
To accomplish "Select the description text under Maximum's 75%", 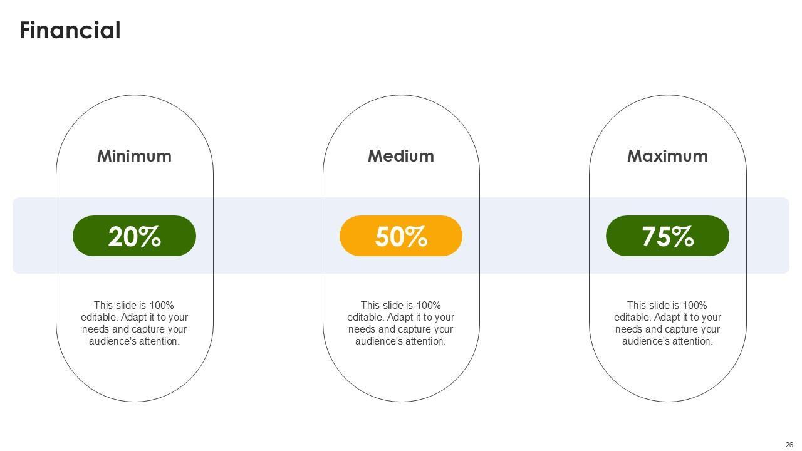I will [x=667, y=323].
